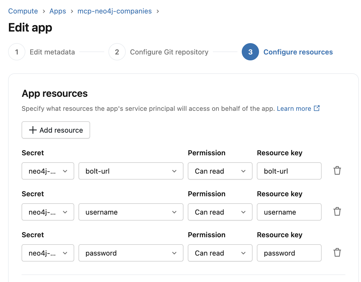Click the external link icon beside Learn more
Image resolution: width=361 pixels, height=282 pixels.
pyautogui.click(x=317, y=108)
